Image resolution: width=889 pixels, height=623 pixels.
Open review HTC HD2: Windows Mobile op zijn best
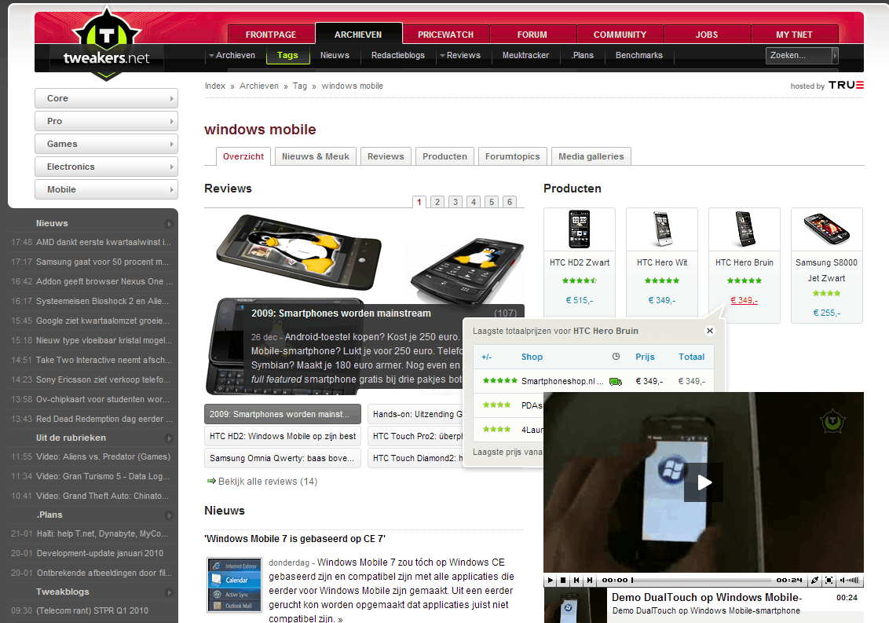283,436
